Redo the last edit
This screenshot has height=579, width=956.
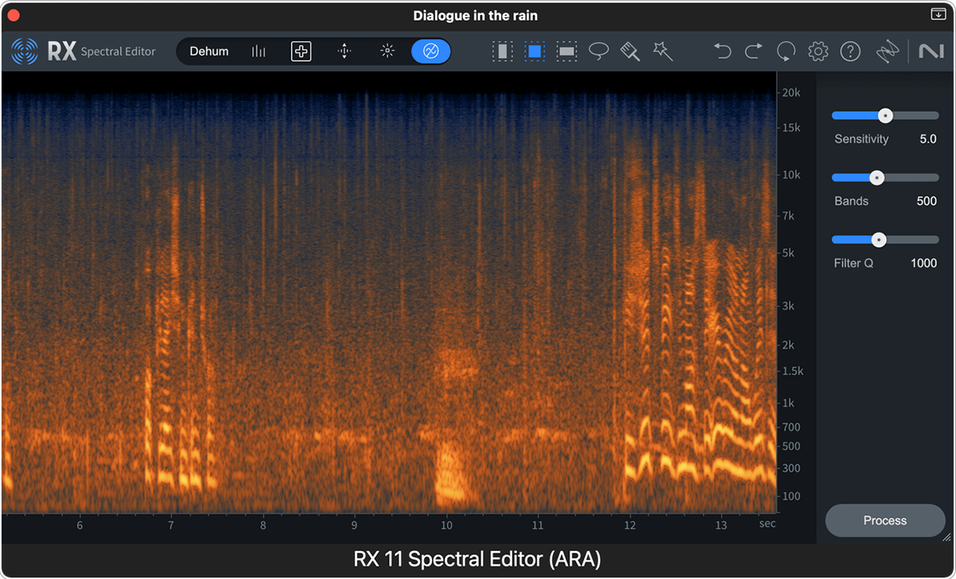tap(754, 52)
